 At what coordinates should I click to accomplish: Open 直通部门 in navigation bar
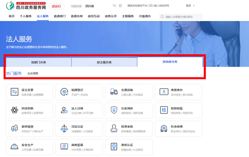(x=60, y=16)
